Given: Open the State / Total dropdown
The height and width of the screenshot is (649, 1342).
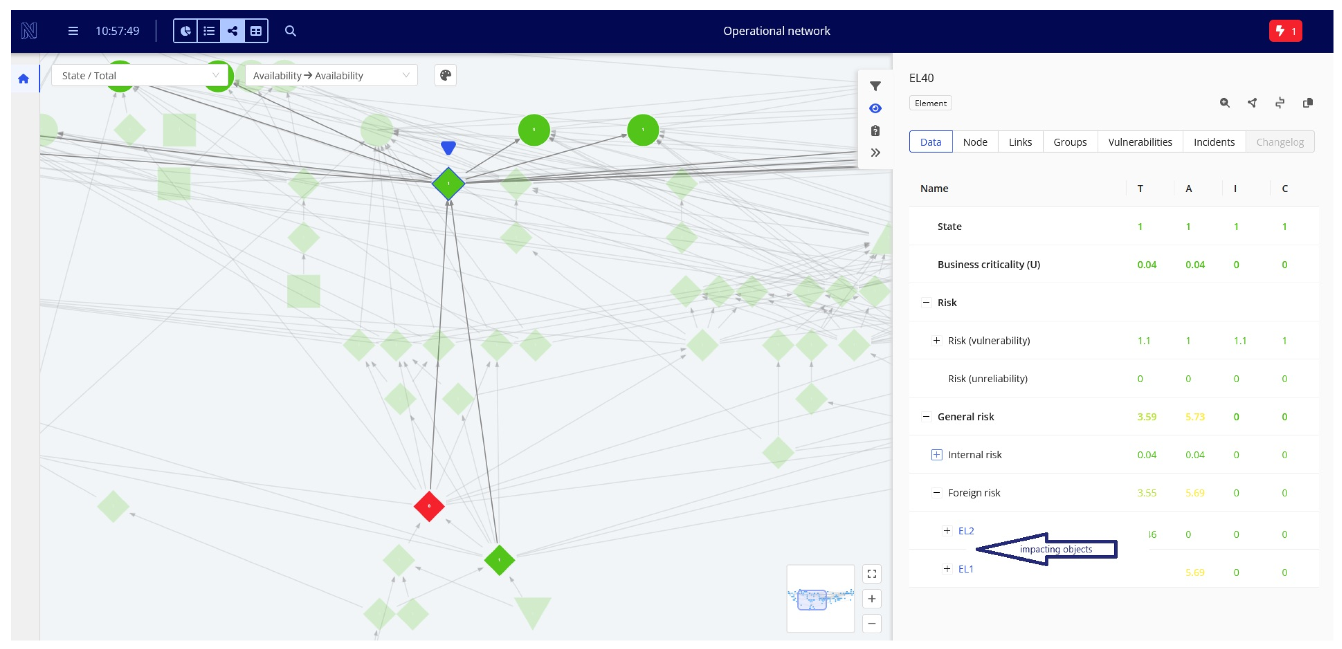Looking at the screenshot, I should [x=139, y=76].
